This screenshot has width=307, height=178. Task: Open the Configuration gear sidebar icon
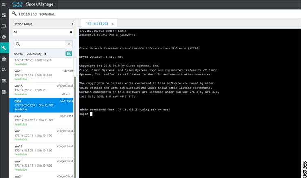(4, 37)
